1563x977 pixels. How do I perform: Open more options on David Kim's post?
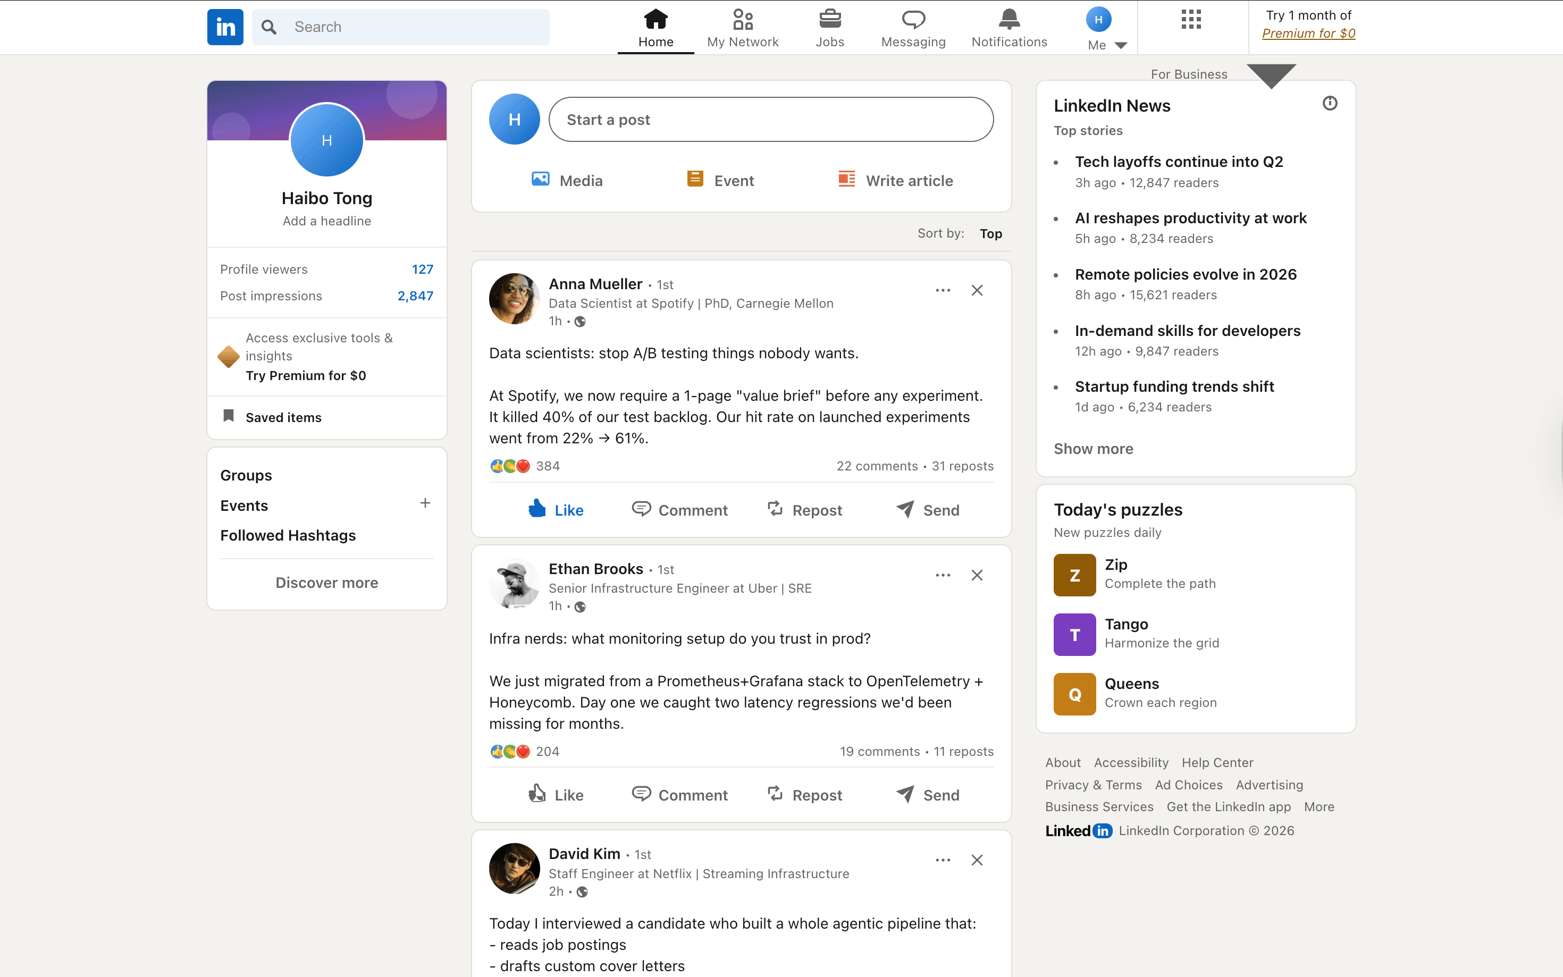pyautogui.click(x=943, y=860)
